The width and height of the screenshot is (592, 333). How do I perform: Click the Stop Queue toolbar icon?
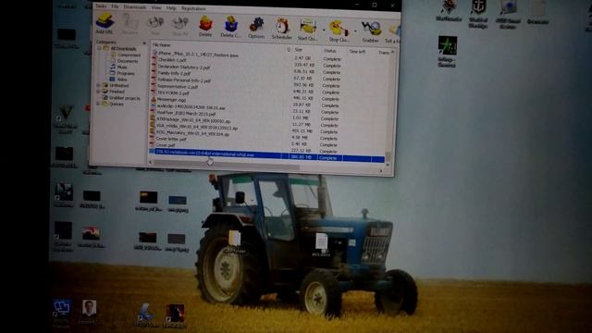point(339,31)
